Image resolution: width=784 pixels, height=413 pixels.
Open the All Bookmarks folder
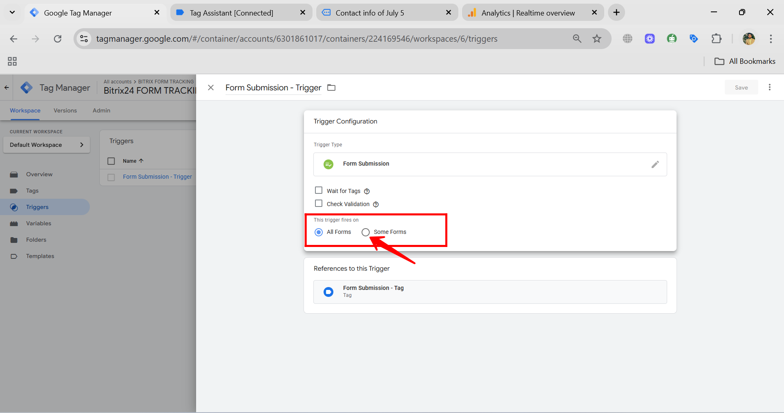click(744, 61)
